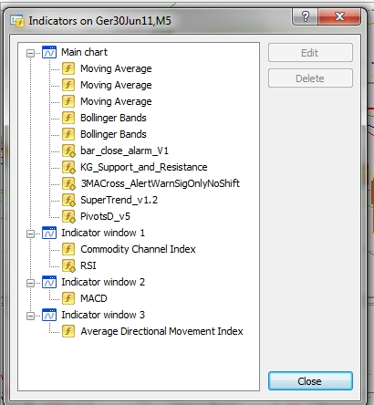Select the second Bollinger Bands entry
374x405 pixels.
[113, 134]
